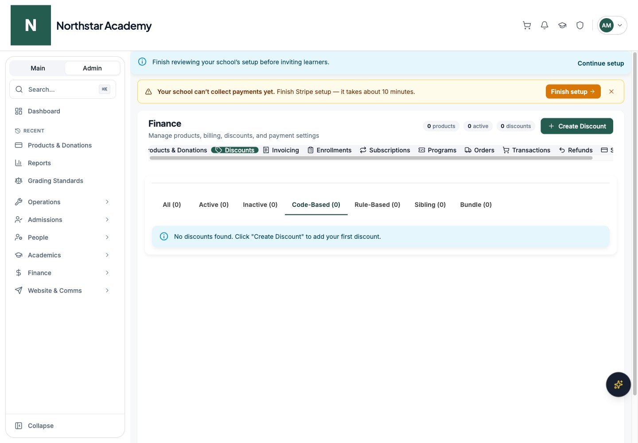Expand the People sidebar section
The image size is (638, 443).
point(62,237)
